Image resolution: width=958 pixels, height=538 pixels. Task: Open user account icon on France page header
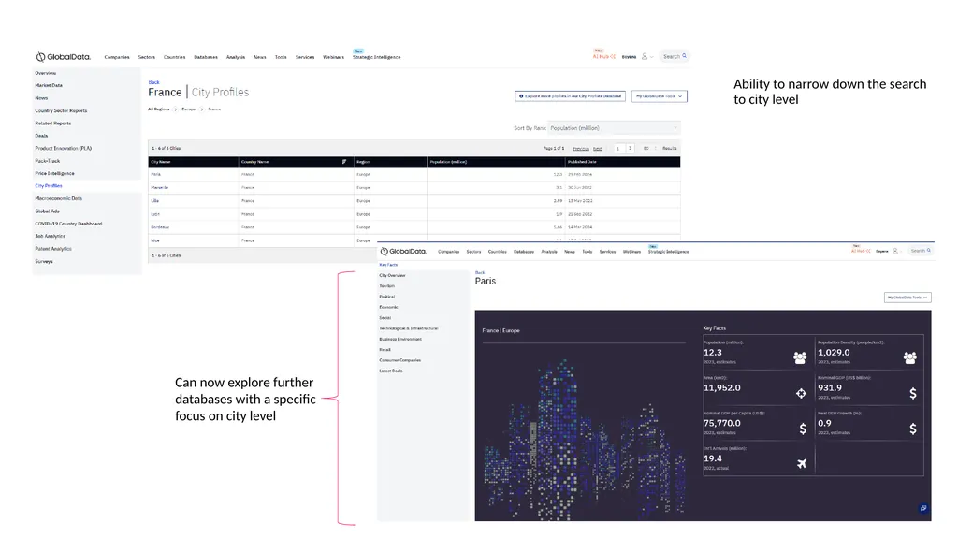(x=645, y=56)
